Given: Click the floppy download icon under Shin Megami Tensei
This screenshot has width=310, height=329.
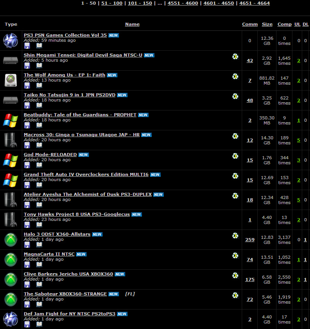Looking at the screenshot, I should [27, 66].
